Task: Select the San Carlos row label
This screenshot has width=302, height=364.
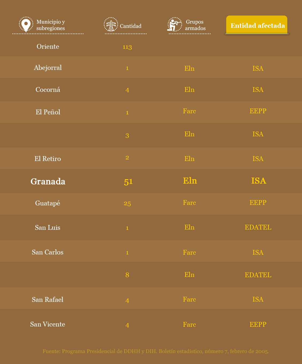Action: coord(48,252)
